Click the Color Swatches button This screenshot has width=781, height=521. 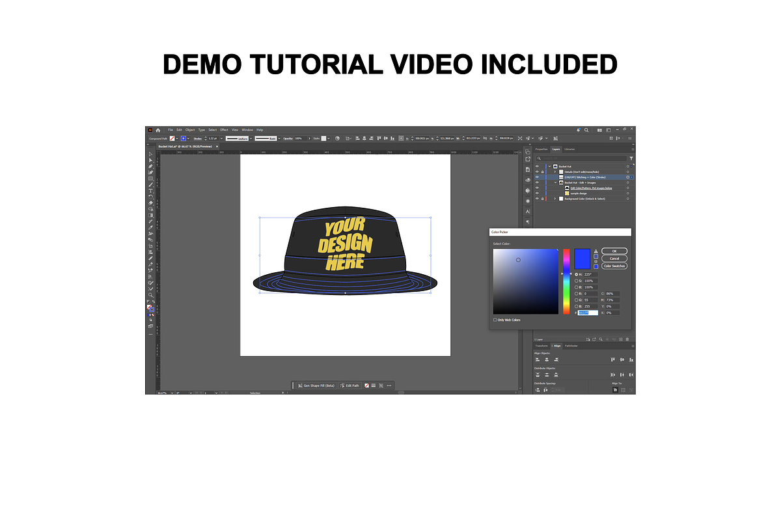coord(614,266)
